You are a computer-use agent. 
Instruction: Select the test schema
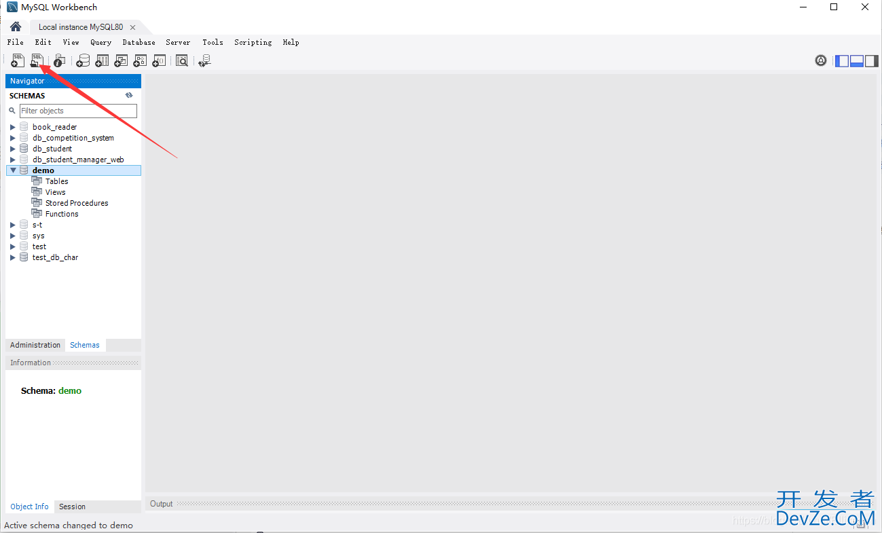[39, 246]
